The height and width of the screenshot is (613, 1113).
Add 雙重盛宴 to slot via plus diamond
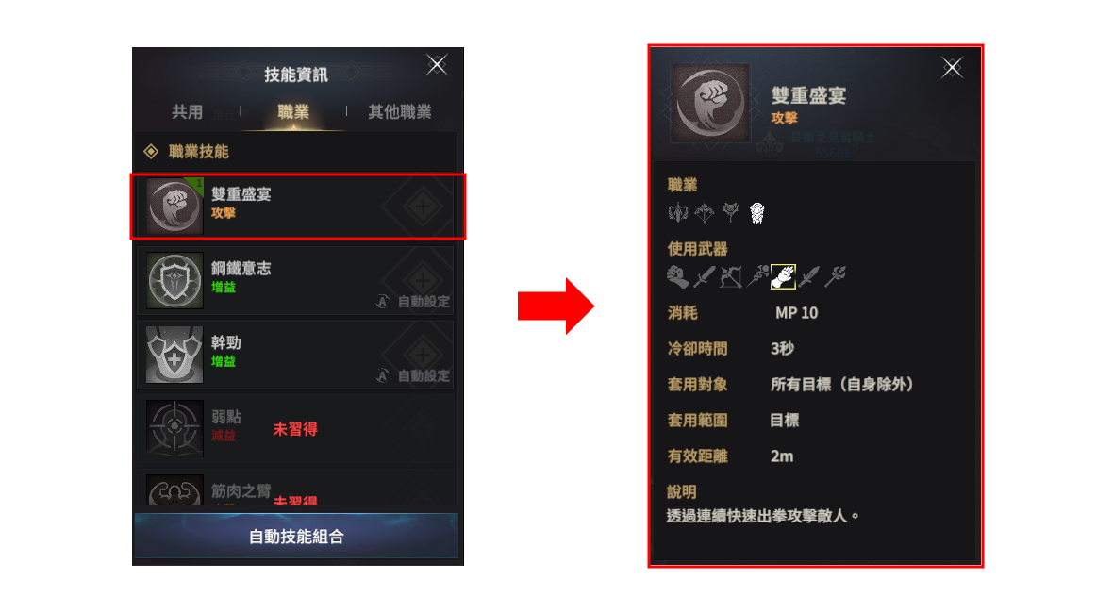pos(423,207)
